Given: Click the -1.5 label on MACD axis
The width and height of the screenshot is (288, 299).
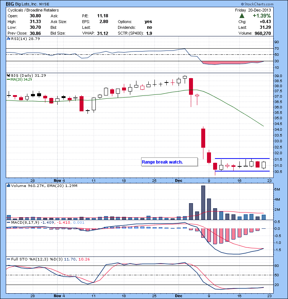Looking at the screenshot, I should pos(278,250).
